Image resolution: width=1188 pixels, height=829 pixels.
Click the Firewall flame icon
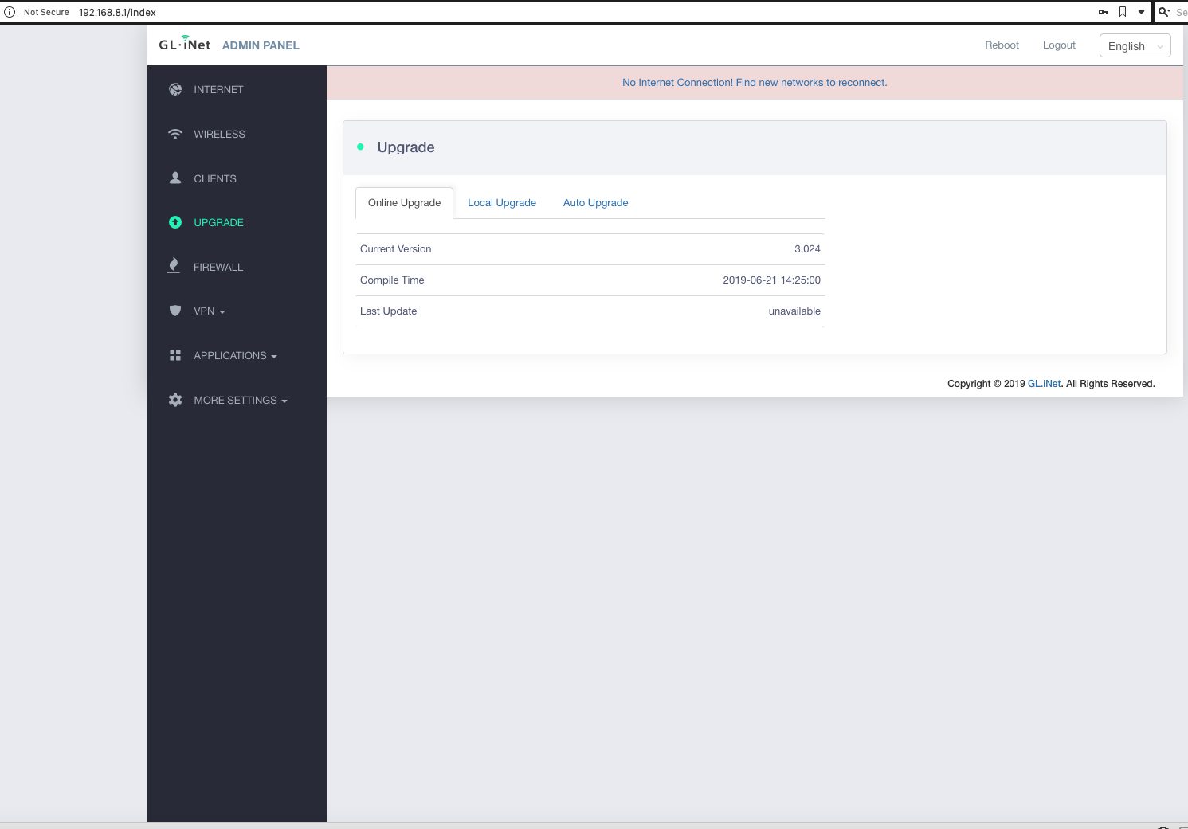tap(174, 266)
